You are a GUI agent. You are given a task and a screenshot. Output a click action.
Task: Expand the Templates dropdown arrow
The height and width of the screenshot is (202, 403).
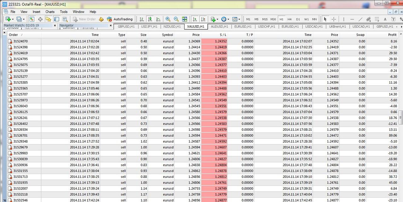pos(239,19)
